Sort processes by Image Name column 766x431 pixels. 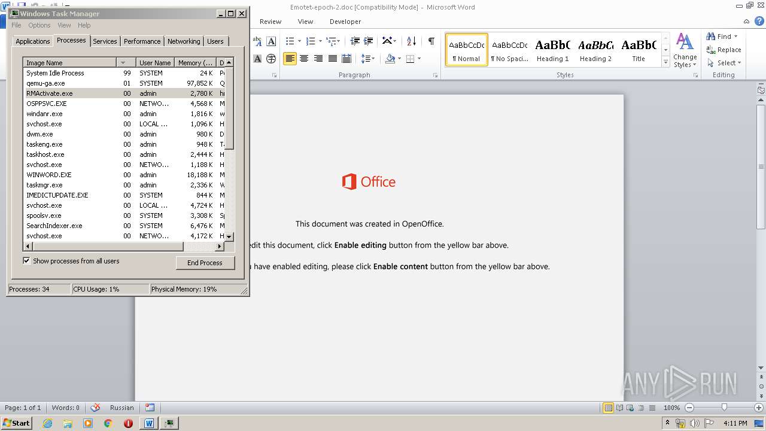70,62
